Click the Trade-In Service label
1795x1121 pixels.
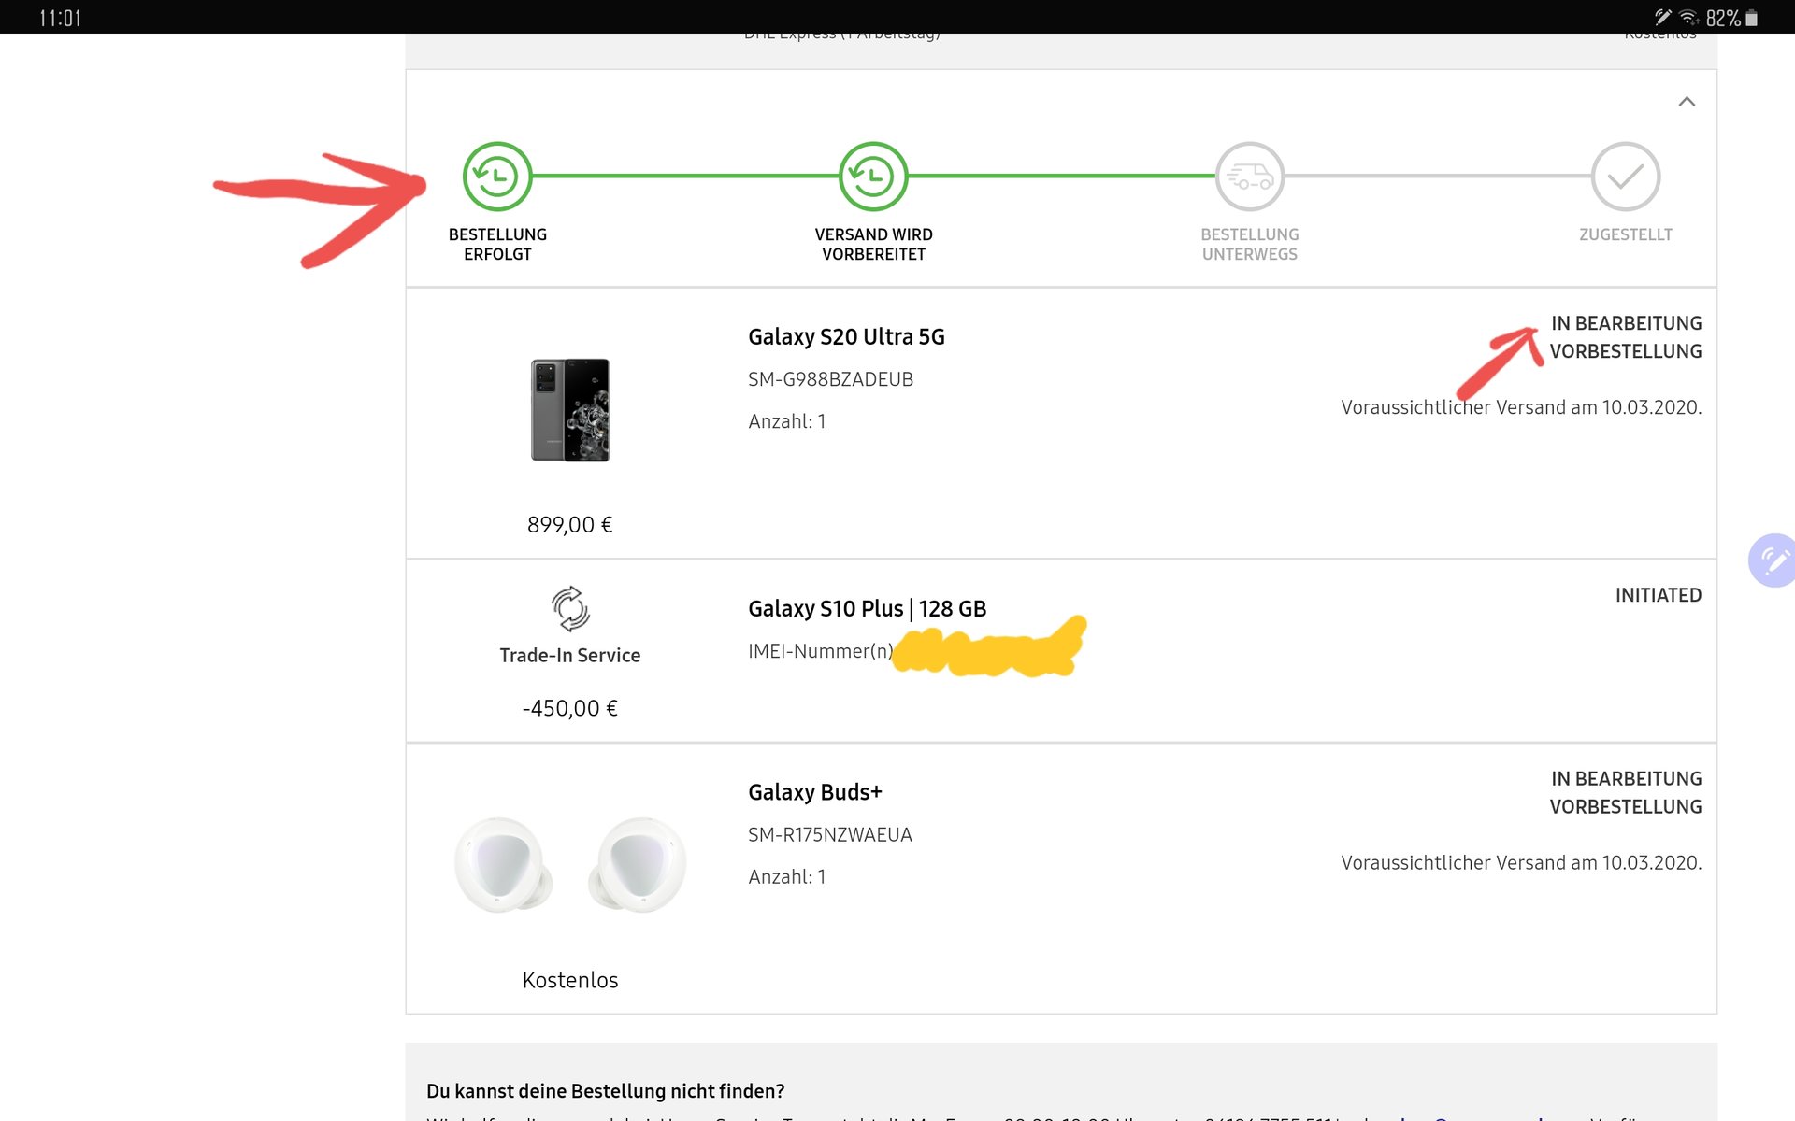click(x=570, y=656)
